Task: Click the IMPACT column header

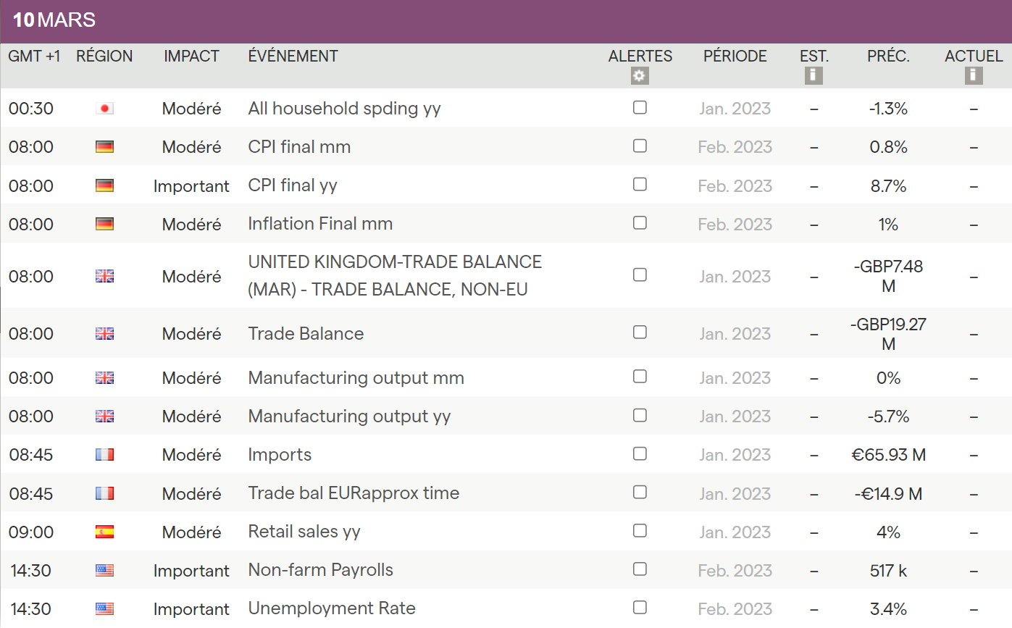Action: (x=191, y=56)
